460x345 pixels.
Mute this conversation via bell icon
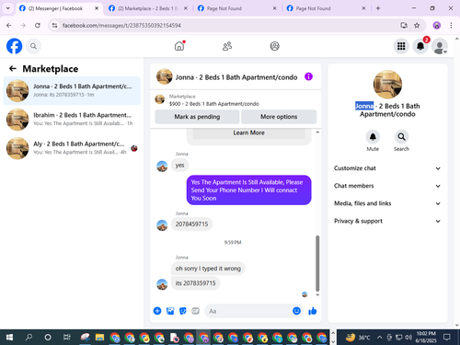click(373, 137)
